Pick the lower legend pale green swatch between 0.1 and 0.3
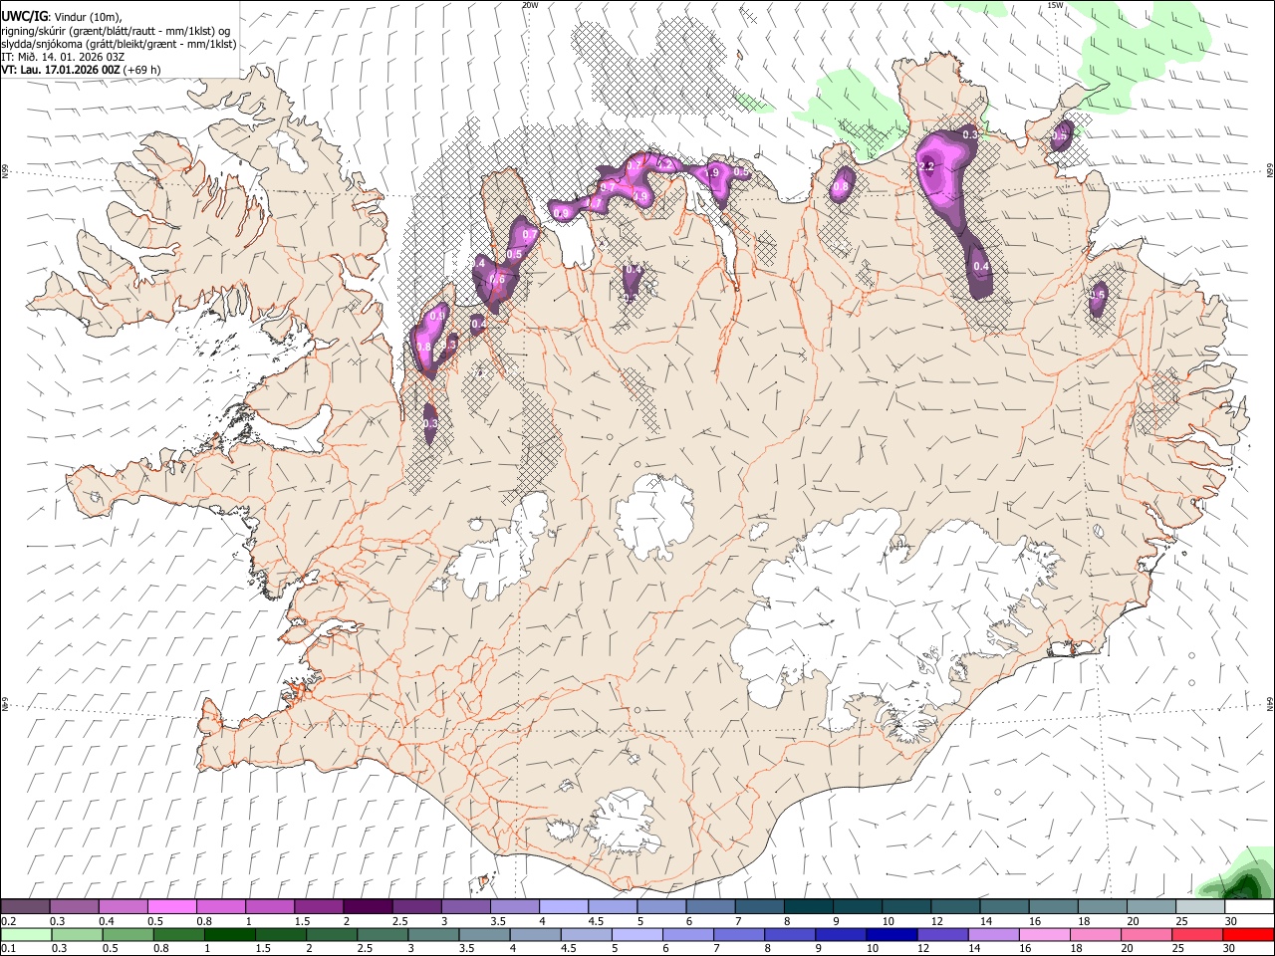The image size is (1275, 956). 25,934
